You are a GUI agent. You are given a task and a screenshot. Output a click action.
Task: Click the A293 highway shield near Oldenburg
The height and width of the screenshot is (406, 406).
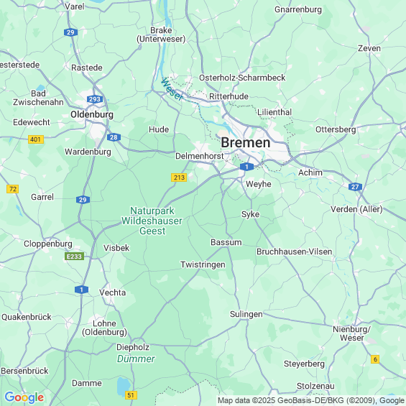pyautogui.click(x=95, y=99)
